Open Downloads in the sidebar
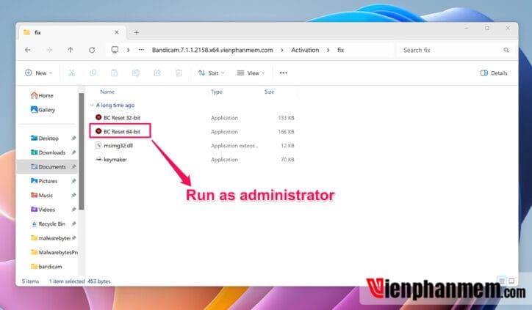 pyautogui.click(x=48, y=152)
